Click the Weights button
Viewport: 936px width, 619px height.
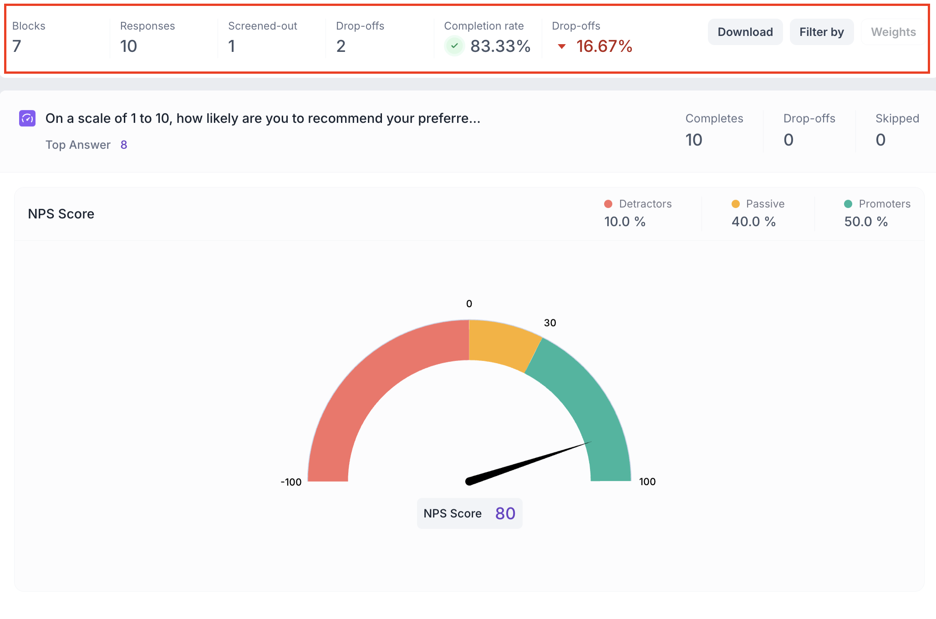tap(893, 32)
